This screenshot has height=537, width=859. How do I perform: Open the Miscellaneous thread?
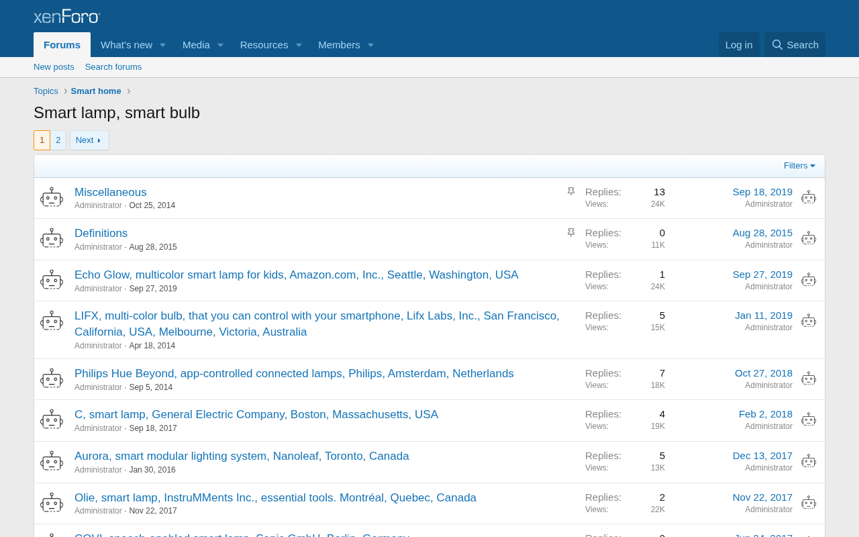[111, 193]
